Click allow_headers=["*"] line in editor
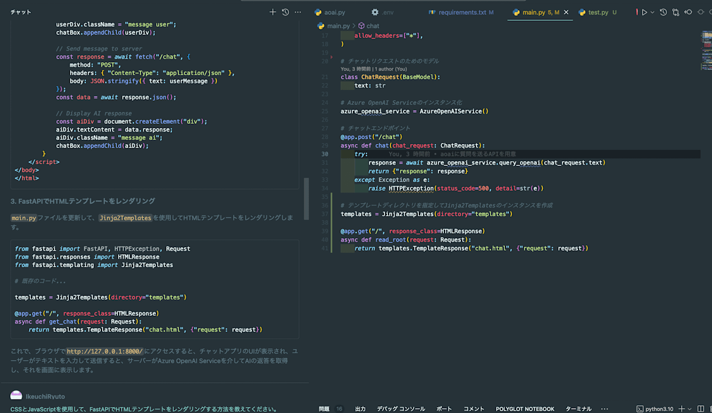The height and width of the screenshot is (413, 712). click(x=389, y=36)
